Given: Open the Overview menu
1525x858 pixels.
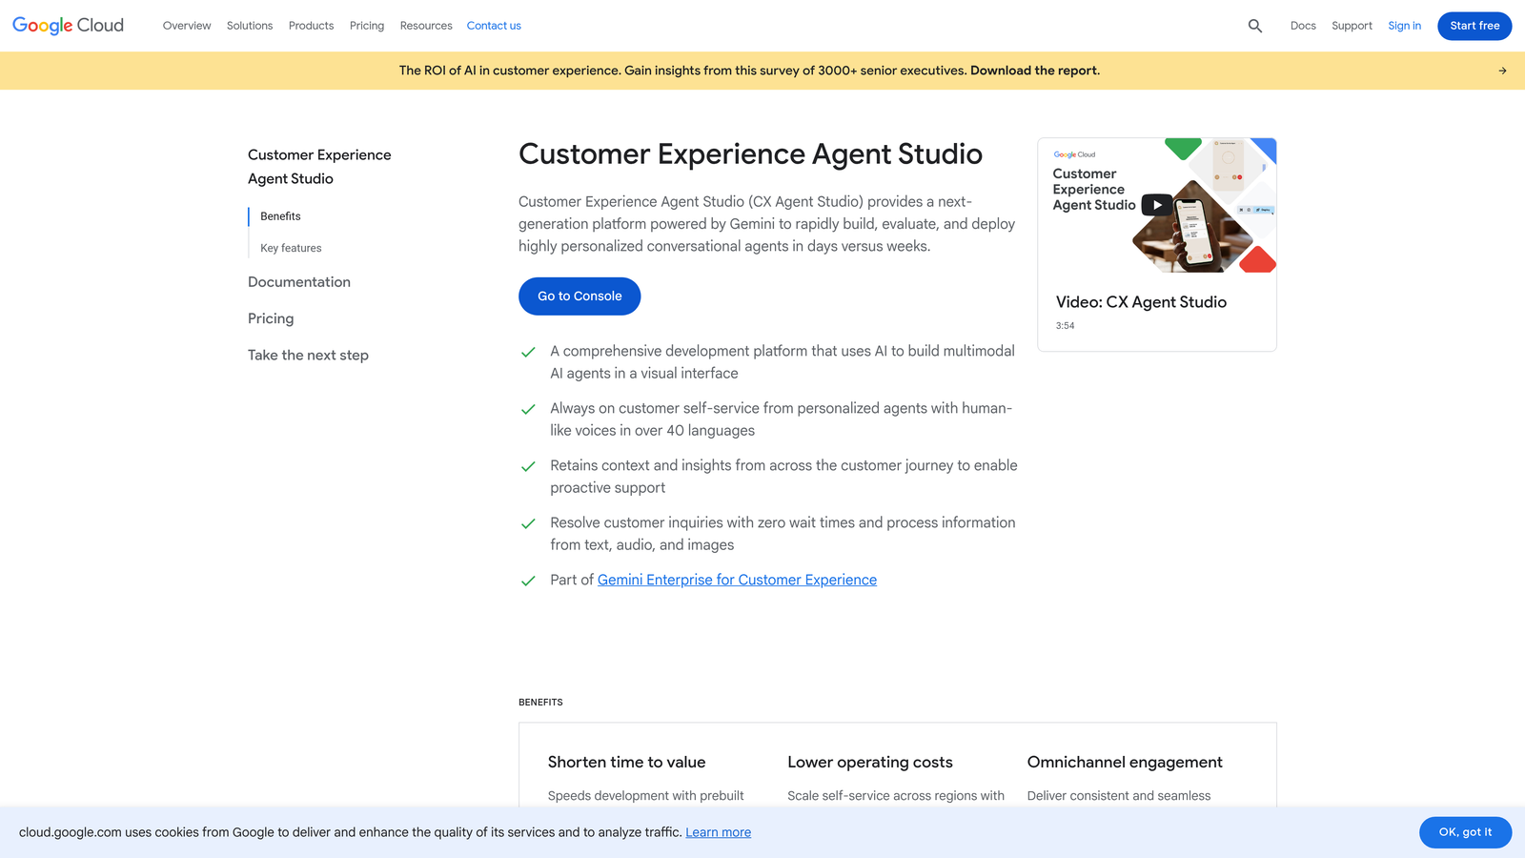Looking at the screenshot, I should [x=186, y=26].
